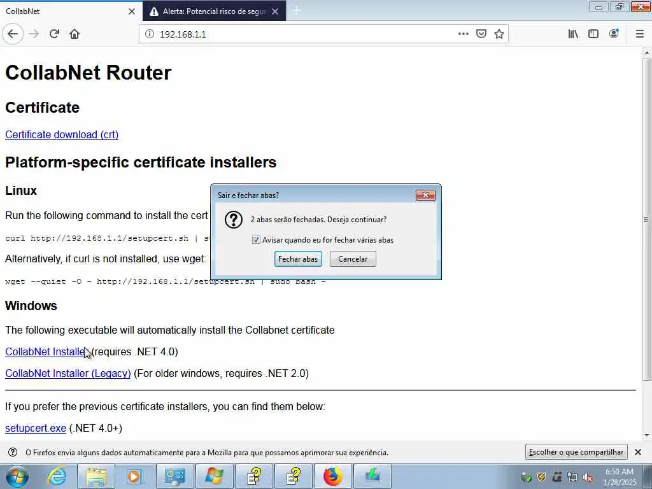Reload the current page

pyautogui.click(x=54, y=34)
